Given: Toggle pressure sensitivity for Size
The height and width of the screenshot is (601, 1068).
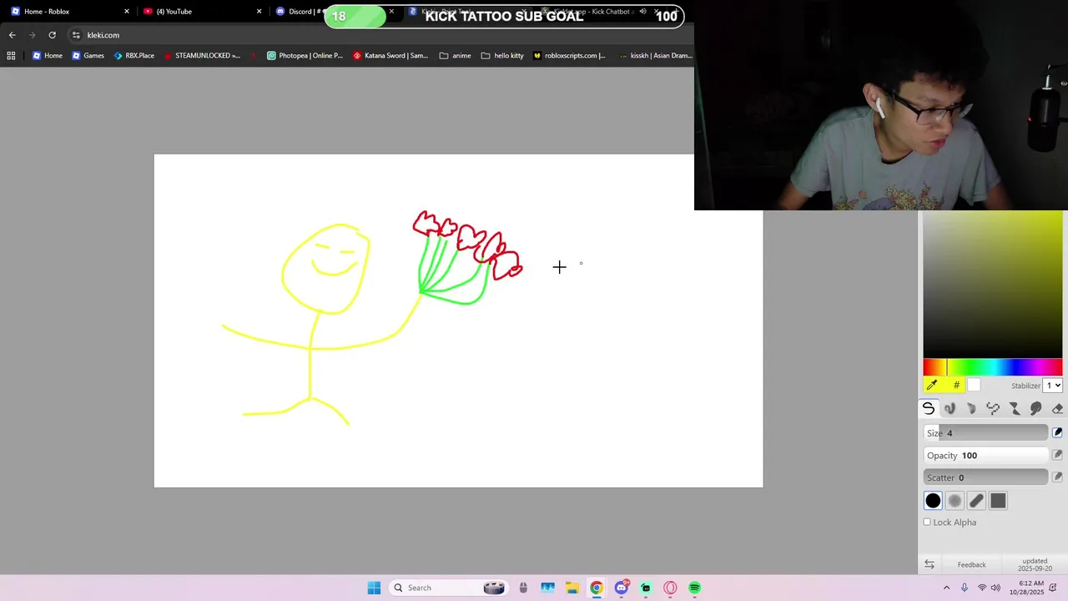Looking at the screenshot, I should (x=1057, y=432).
